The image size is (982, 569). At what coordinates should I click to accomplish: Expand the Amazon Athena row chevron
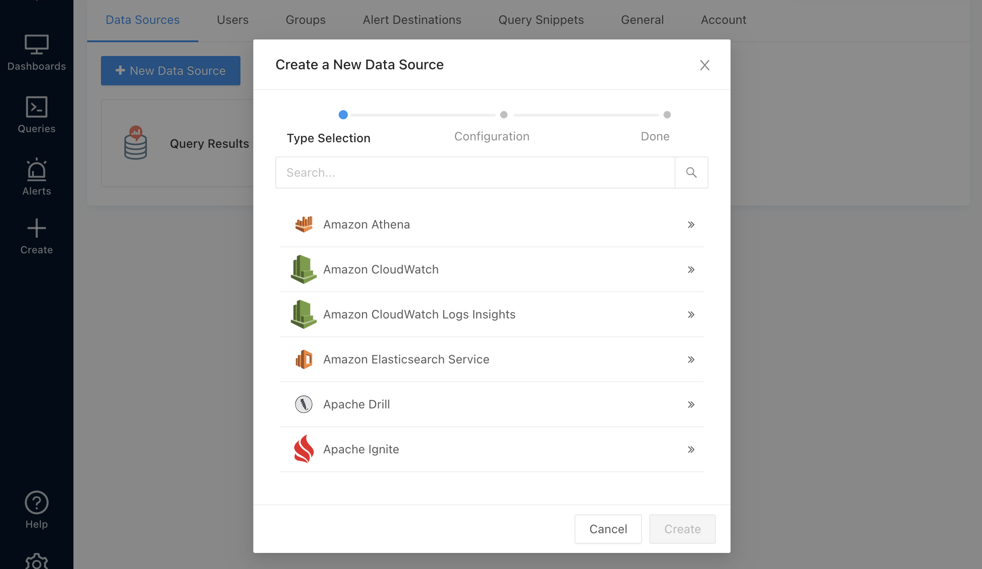pos(691,224)
